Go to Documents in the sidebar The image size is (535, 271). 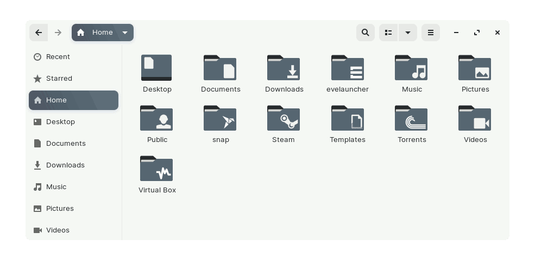[74, 144]
